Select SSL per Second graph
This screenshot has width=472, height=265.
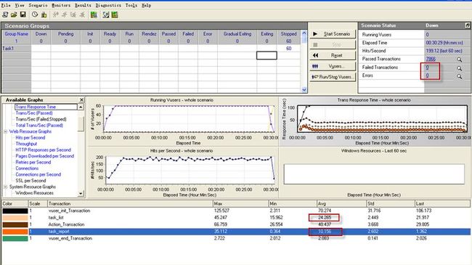click(x=30, y=181)
